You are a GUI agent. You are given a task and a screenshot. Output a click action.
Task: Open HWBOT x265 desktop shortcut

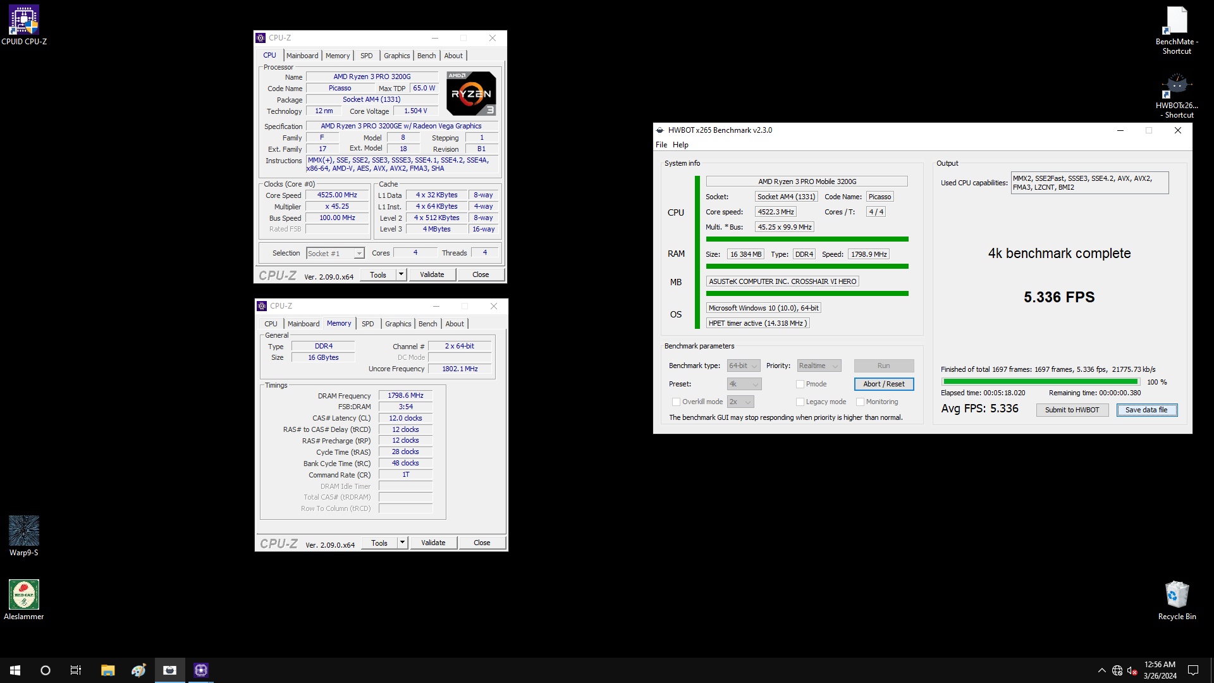point(1177,95)
